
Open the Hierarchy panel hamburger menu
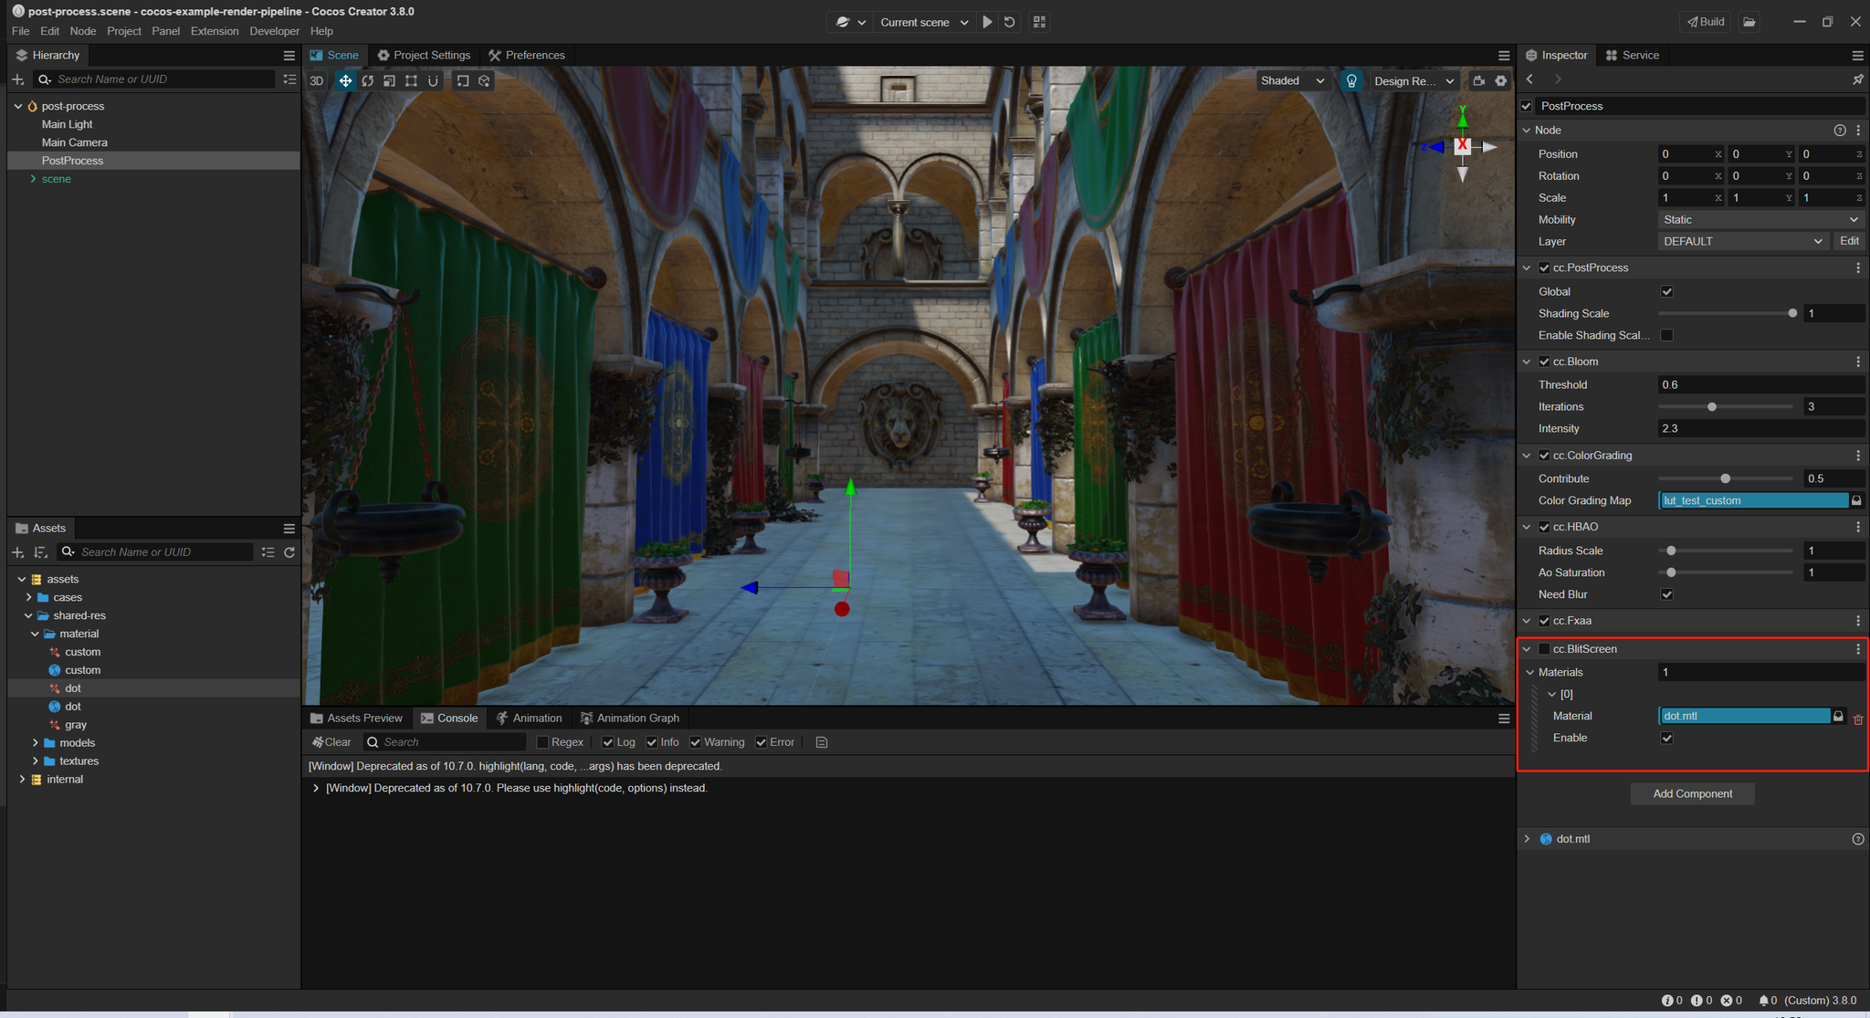[x=289, y=56]
